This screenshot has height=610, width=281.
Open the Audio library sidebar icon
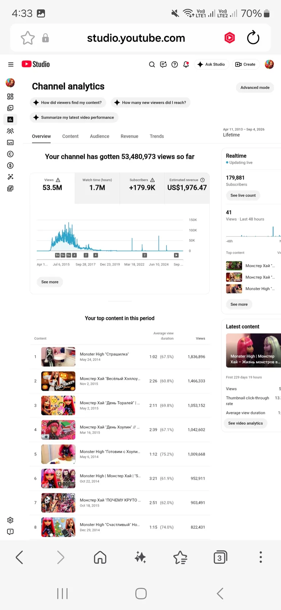10,188
